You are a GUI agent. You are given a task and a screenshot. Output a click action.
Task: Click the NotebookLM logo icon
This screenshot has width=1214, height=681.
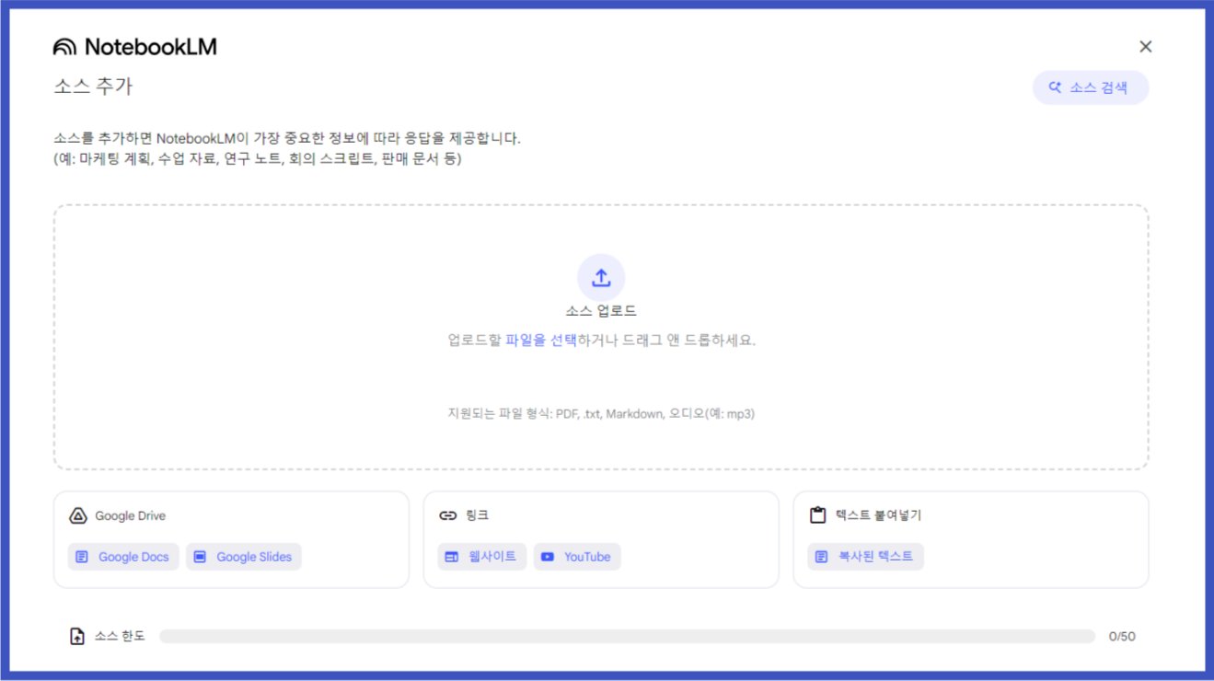[65, 47]
